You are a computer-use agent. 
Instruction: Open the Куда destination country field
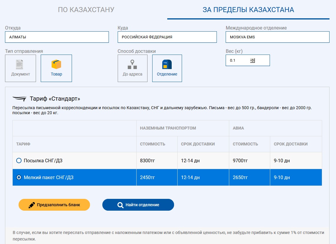167,37
